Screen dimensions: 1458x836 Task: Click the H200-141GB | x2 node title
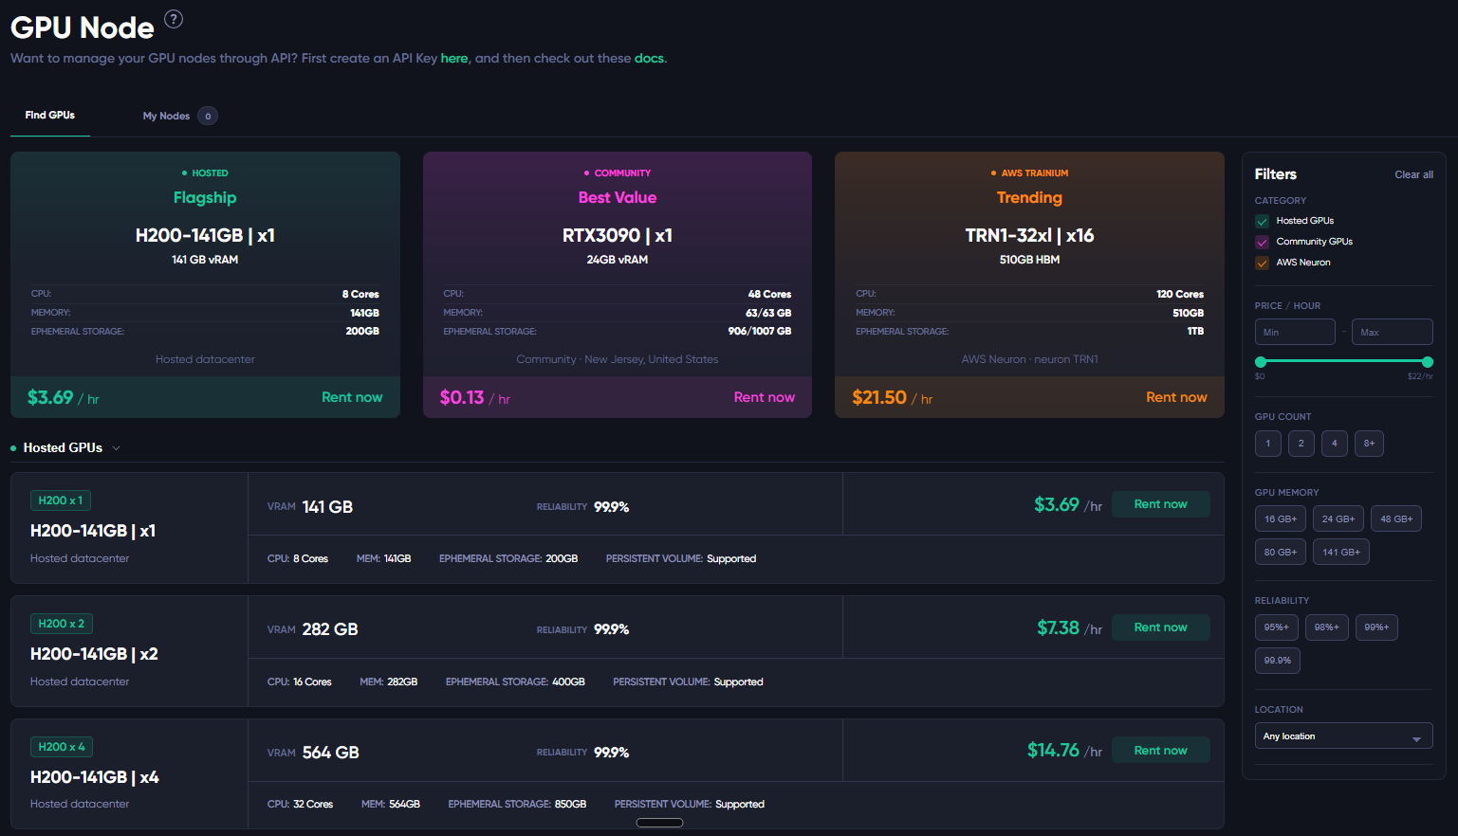click(94, 654)
